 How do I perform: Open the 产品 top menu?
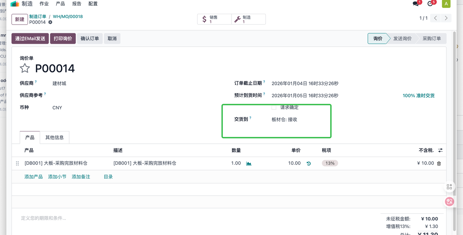[60, 4]
